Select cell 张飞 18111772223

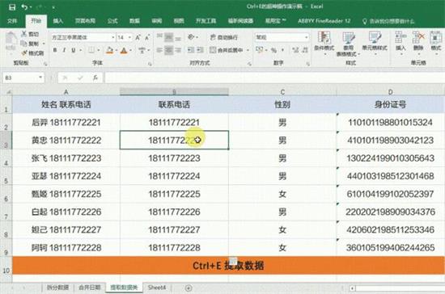pyautogui.click(x=66, y=158)
